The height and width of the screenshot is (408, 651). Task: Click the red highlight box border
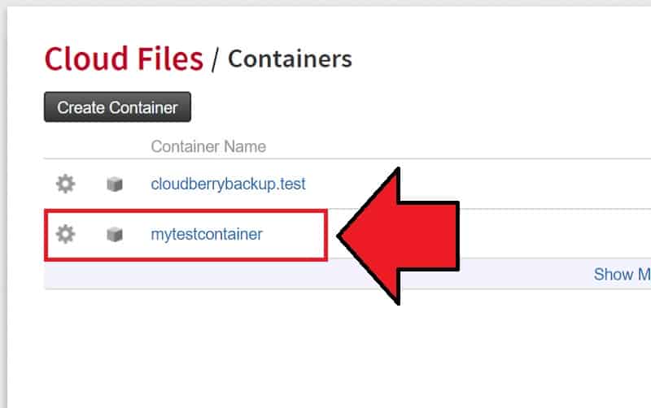(x=186, y=211)
